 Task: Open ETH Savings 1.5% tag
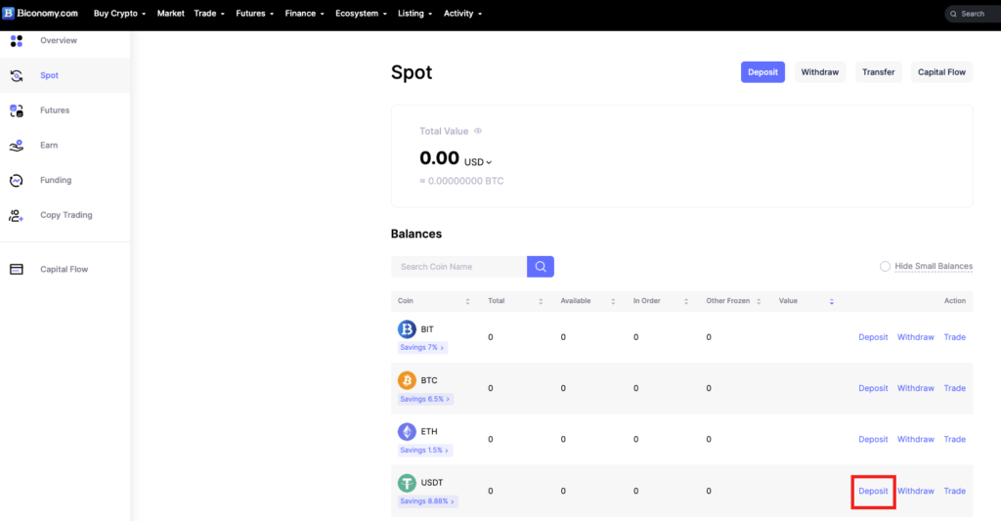click(x=424, y=450)
